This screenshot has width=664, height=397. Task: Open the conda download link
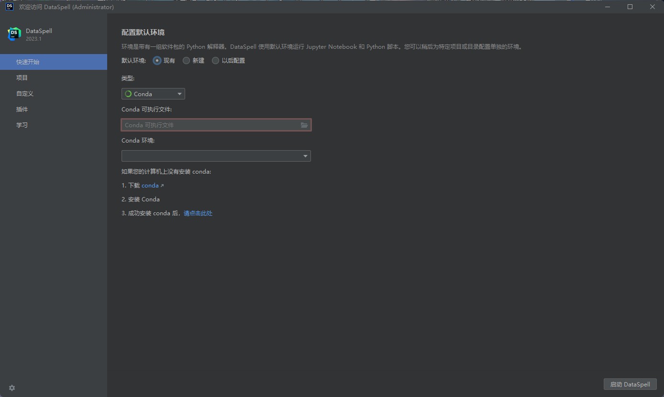pos(150,185)
